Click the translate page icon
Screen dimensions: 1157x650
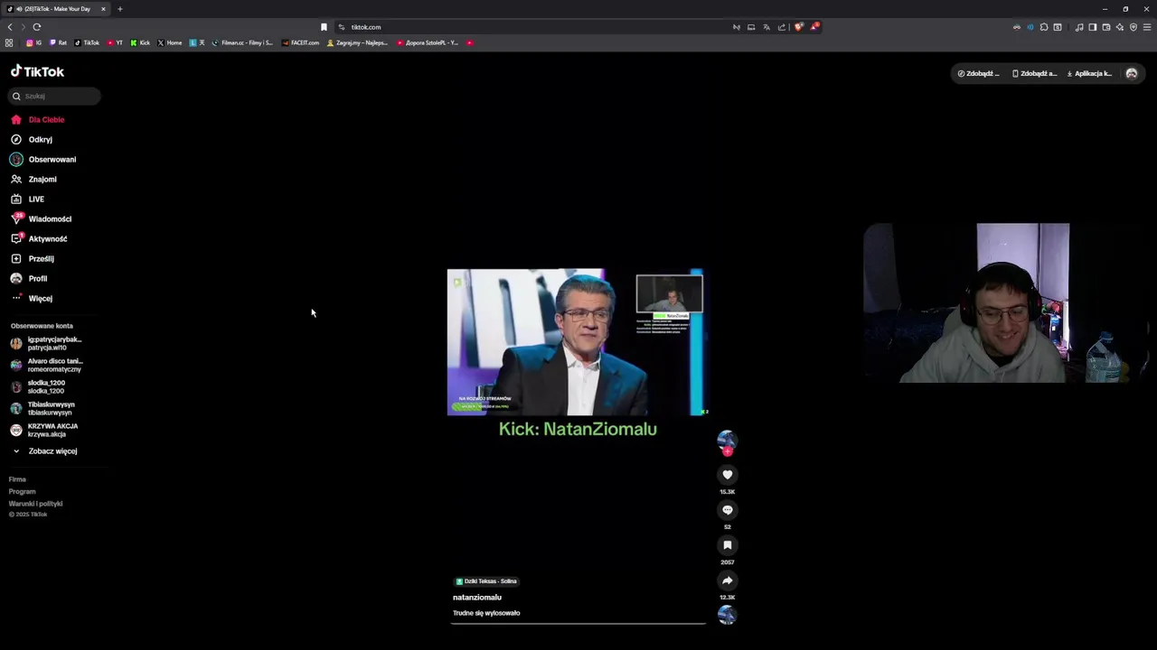[x=766, y=27]
